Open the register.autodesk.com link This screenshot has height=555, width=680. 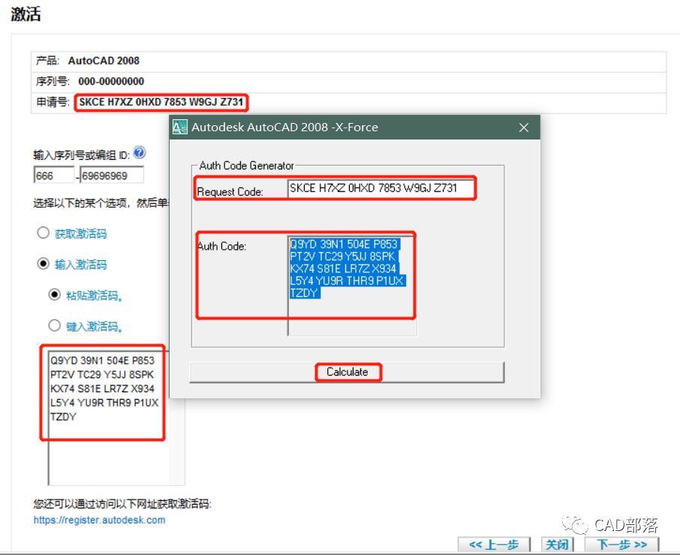(x=99, y=520)
